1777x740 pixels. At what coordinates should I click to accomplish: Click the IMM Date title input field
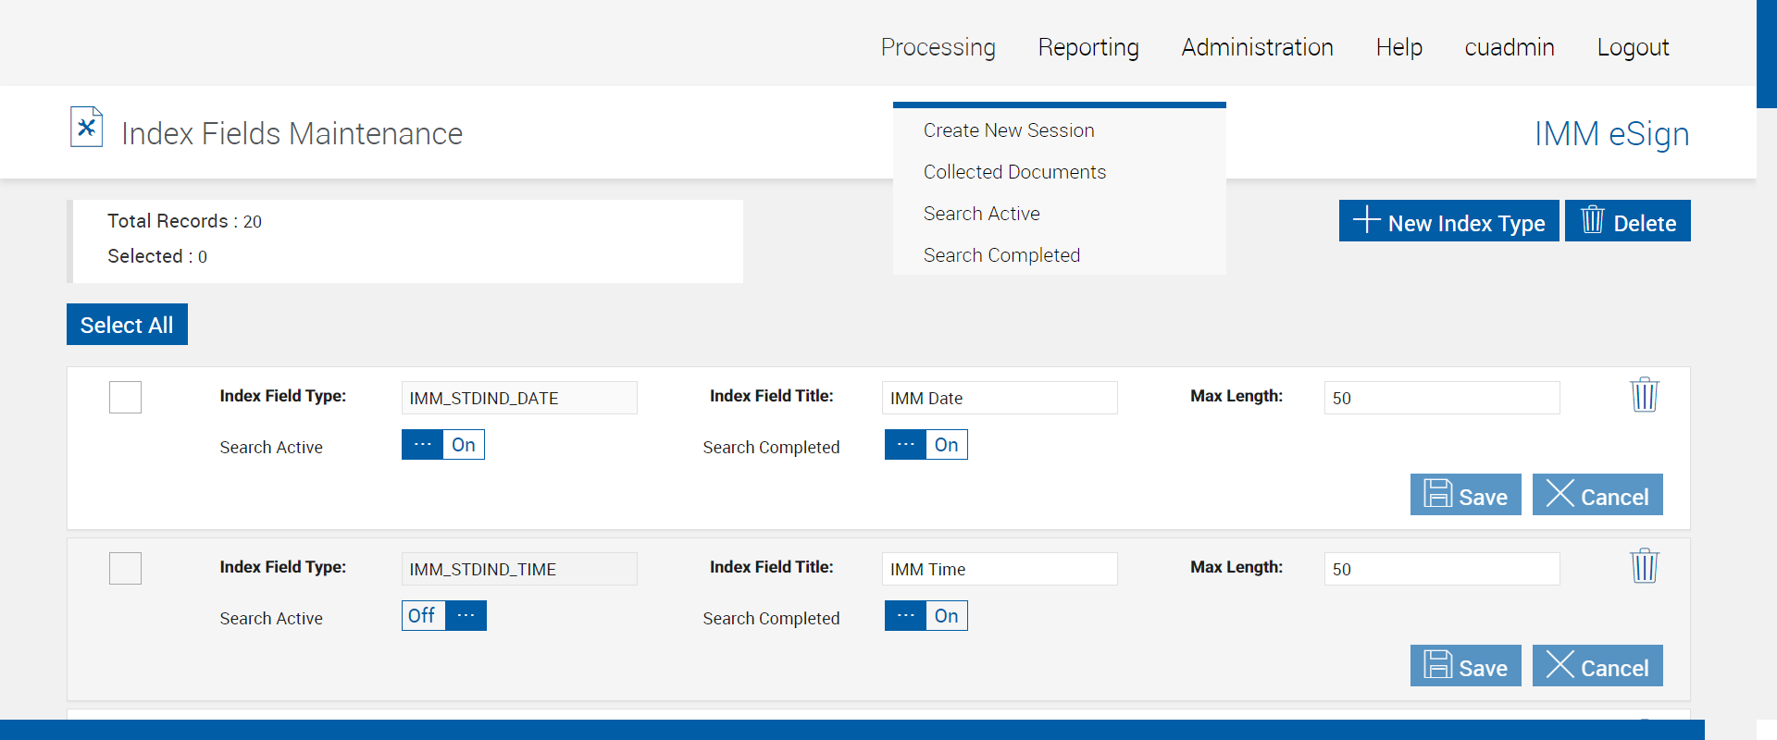(999, 398)
